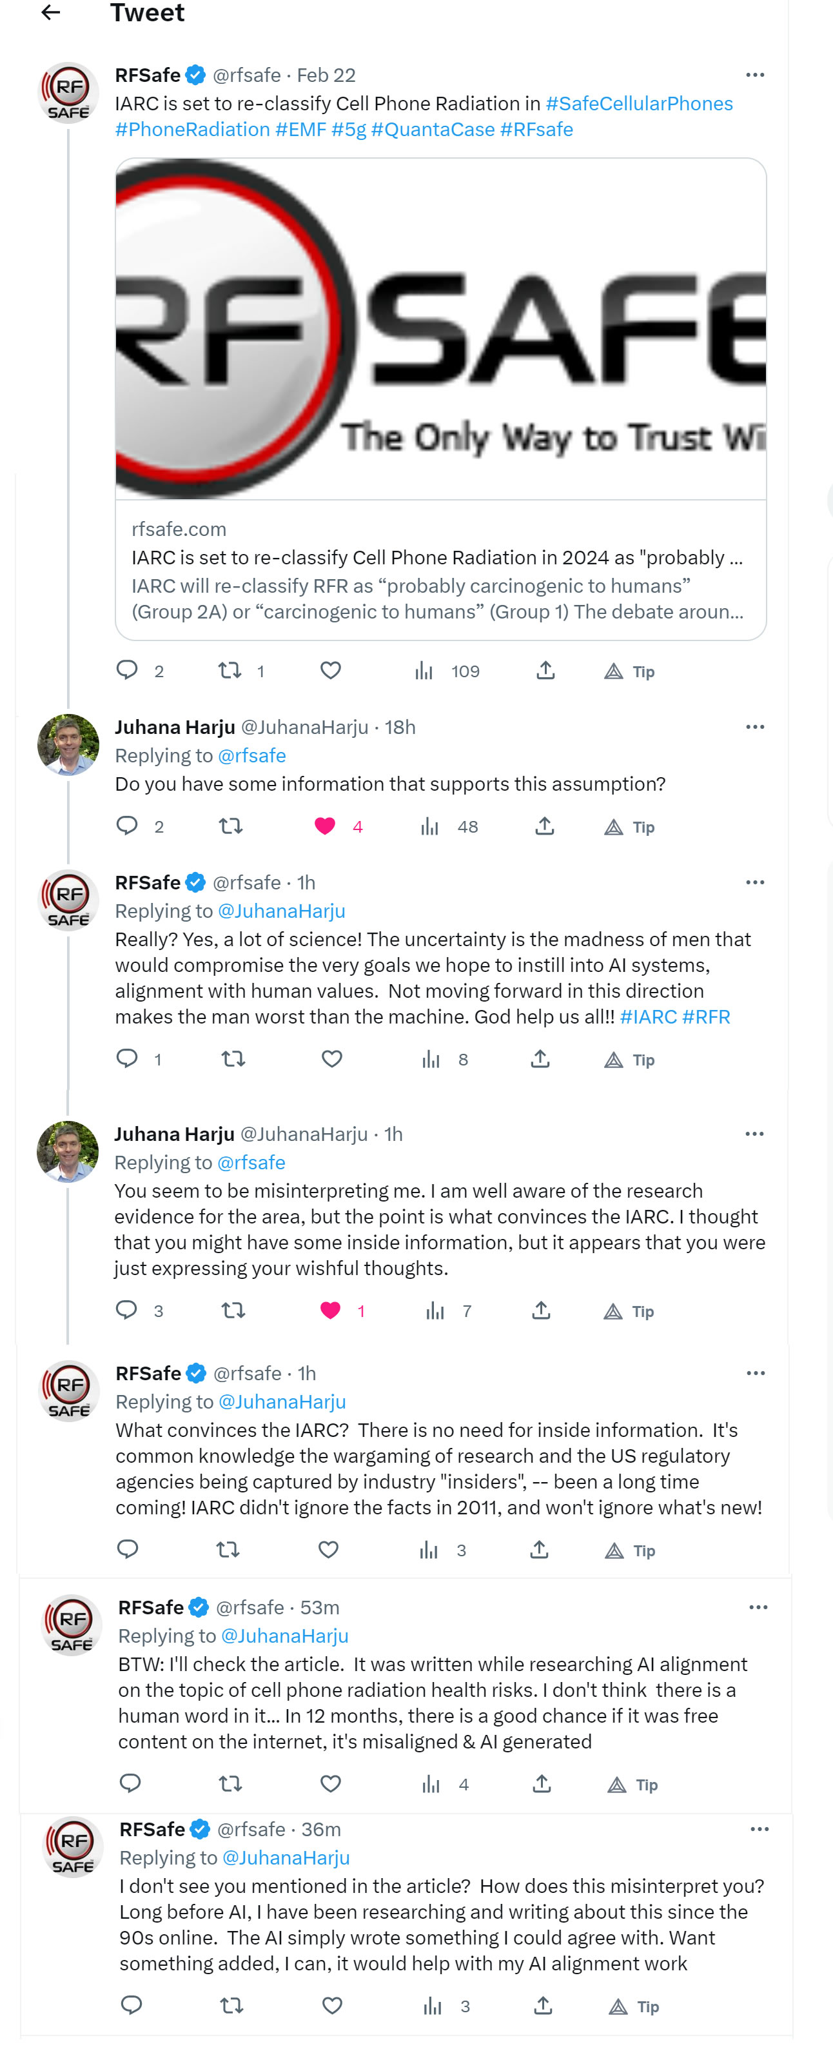833x2049 pixels.
Task: Open more options on original RFSafe tweet
Action: [x=754, y=75]
